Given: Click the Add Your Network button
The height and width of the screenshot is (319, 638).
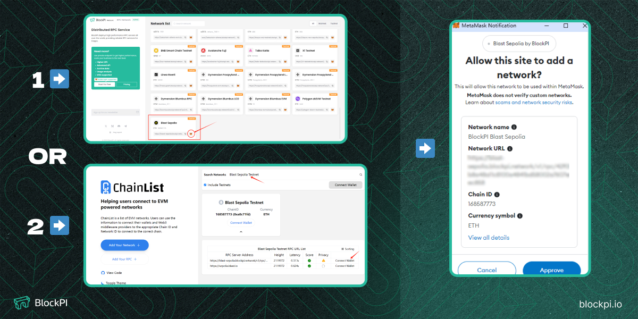Looking at the screenshot, I should (x=124, y=245).
